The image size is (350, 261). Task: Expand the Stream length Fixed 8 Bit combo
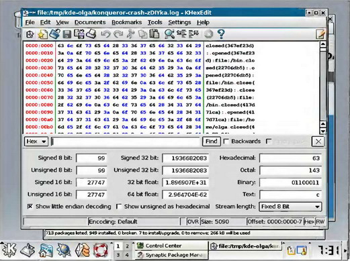pos(290,207)
